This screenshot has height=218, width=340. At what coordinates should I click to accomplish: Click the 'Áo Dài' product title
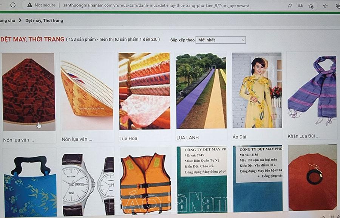point(239,137)
